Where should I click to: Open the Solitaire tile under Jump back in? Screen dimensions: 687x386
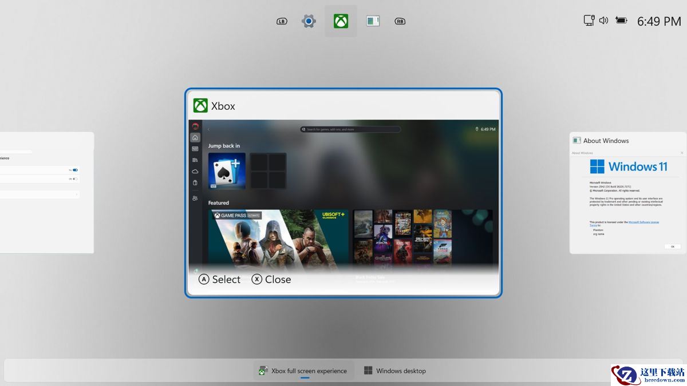[x=227, y=171]
